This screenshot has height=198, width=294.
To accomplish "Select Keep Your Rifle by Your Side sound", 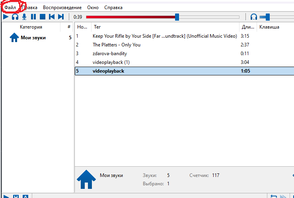I will click(184, 36).
